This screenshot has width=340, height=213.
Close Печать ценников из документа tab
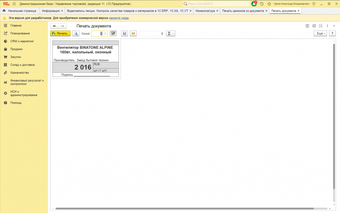click(x=267, y=11)
